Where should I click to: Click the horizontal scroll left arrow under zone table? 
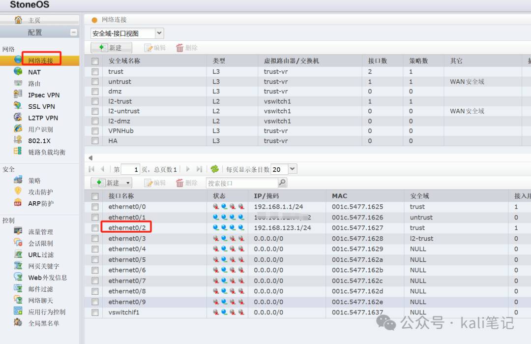click(x=90, y=157)
